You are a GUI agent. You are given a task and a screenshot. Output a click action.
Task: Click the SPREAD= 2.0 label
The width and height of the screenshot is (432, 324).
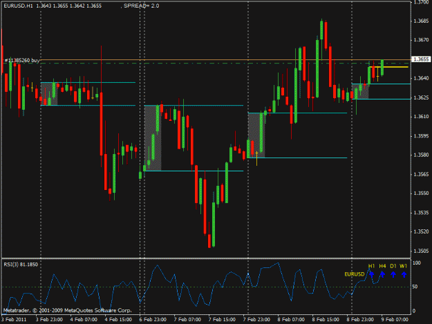(x=141, y=6)
